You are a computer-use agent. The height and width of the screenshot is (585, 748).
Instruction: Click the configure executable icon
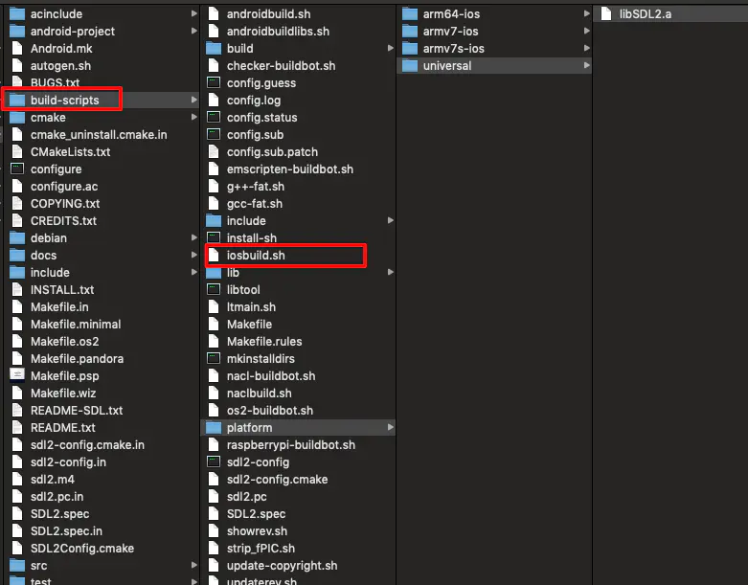pos(17,169)
